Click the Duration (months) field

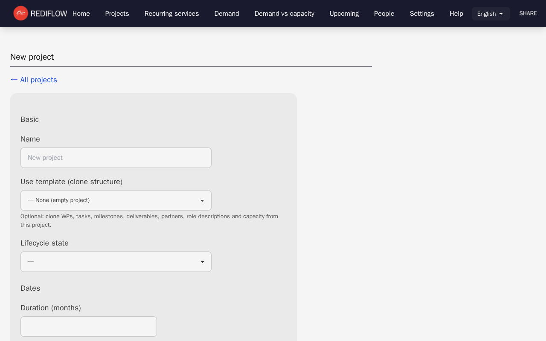[x=88, y=327]
